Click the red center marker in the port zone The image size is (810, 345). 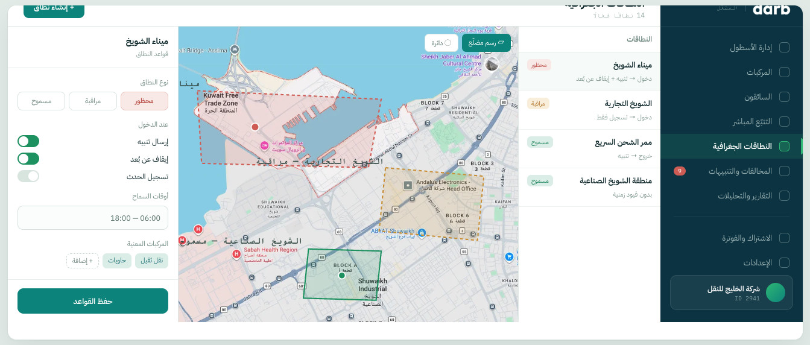point(255,127)
